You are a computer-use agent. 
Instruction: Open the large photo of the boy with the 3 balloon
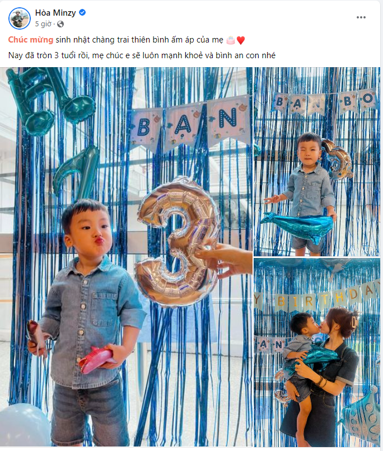tap(126, 257)
